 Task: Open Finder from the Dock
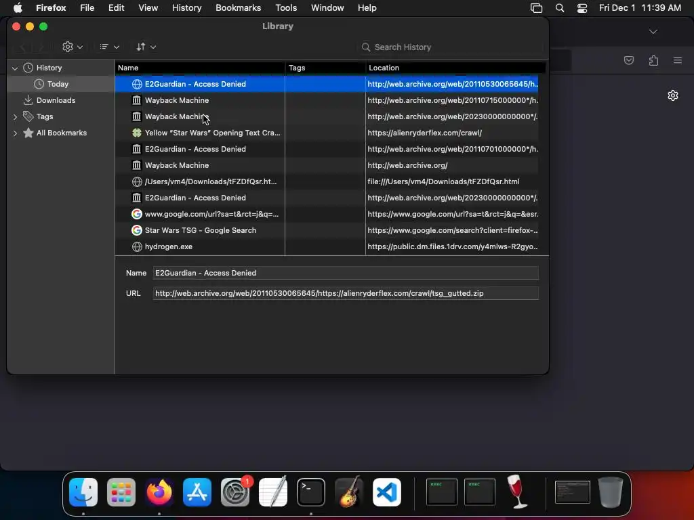(x=83, y=492)
